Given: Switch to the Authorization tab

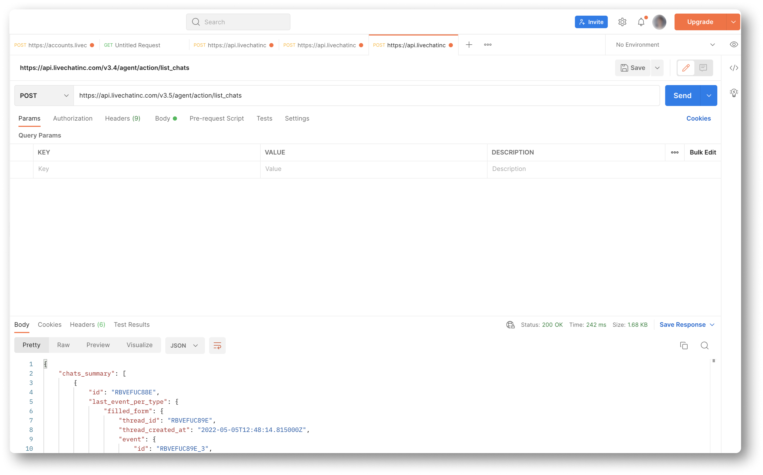Looking at the screenshot, I should coord(73,118).
